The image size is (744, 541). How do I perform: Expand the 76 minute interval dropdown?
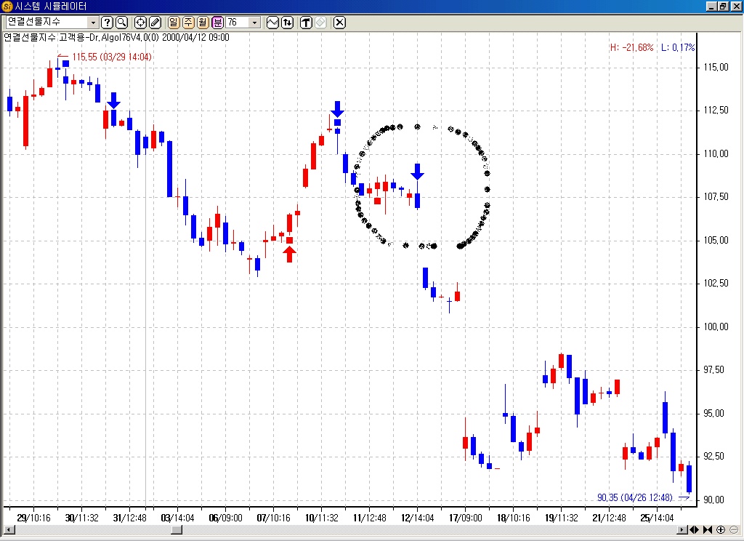tap(254, 23)
